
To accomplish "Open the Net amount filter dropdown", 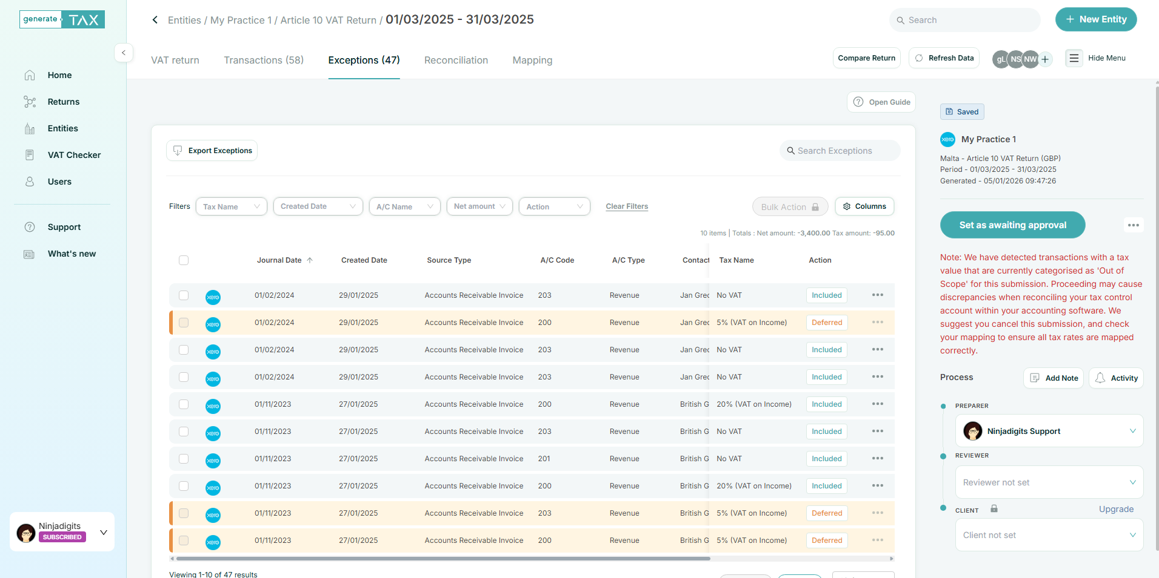I will pyautogui.click(x=479, y=206).
